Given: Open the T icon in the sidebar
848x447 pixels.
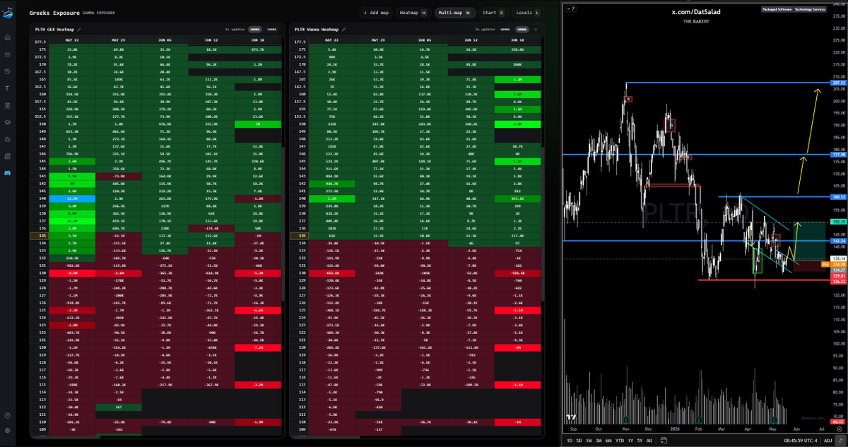Looking at the screenshot, I should tap(6, 89).
